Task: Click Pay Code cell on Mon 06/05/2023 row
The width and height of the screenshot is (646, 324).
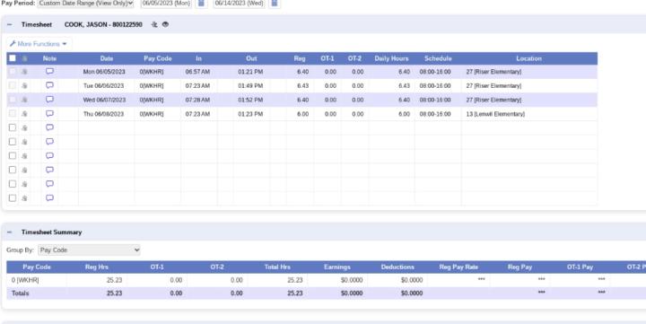Action: coord(152,72)
